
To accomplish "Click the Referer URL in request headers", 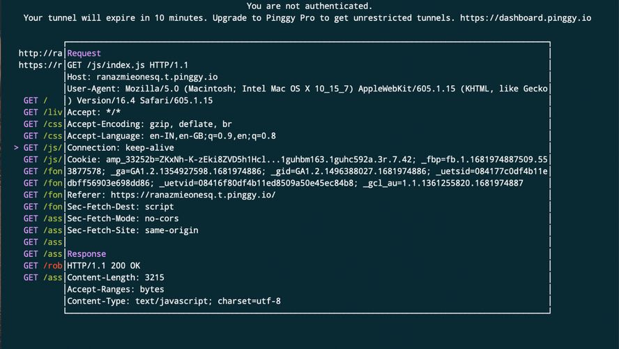I will pos(193,195).
